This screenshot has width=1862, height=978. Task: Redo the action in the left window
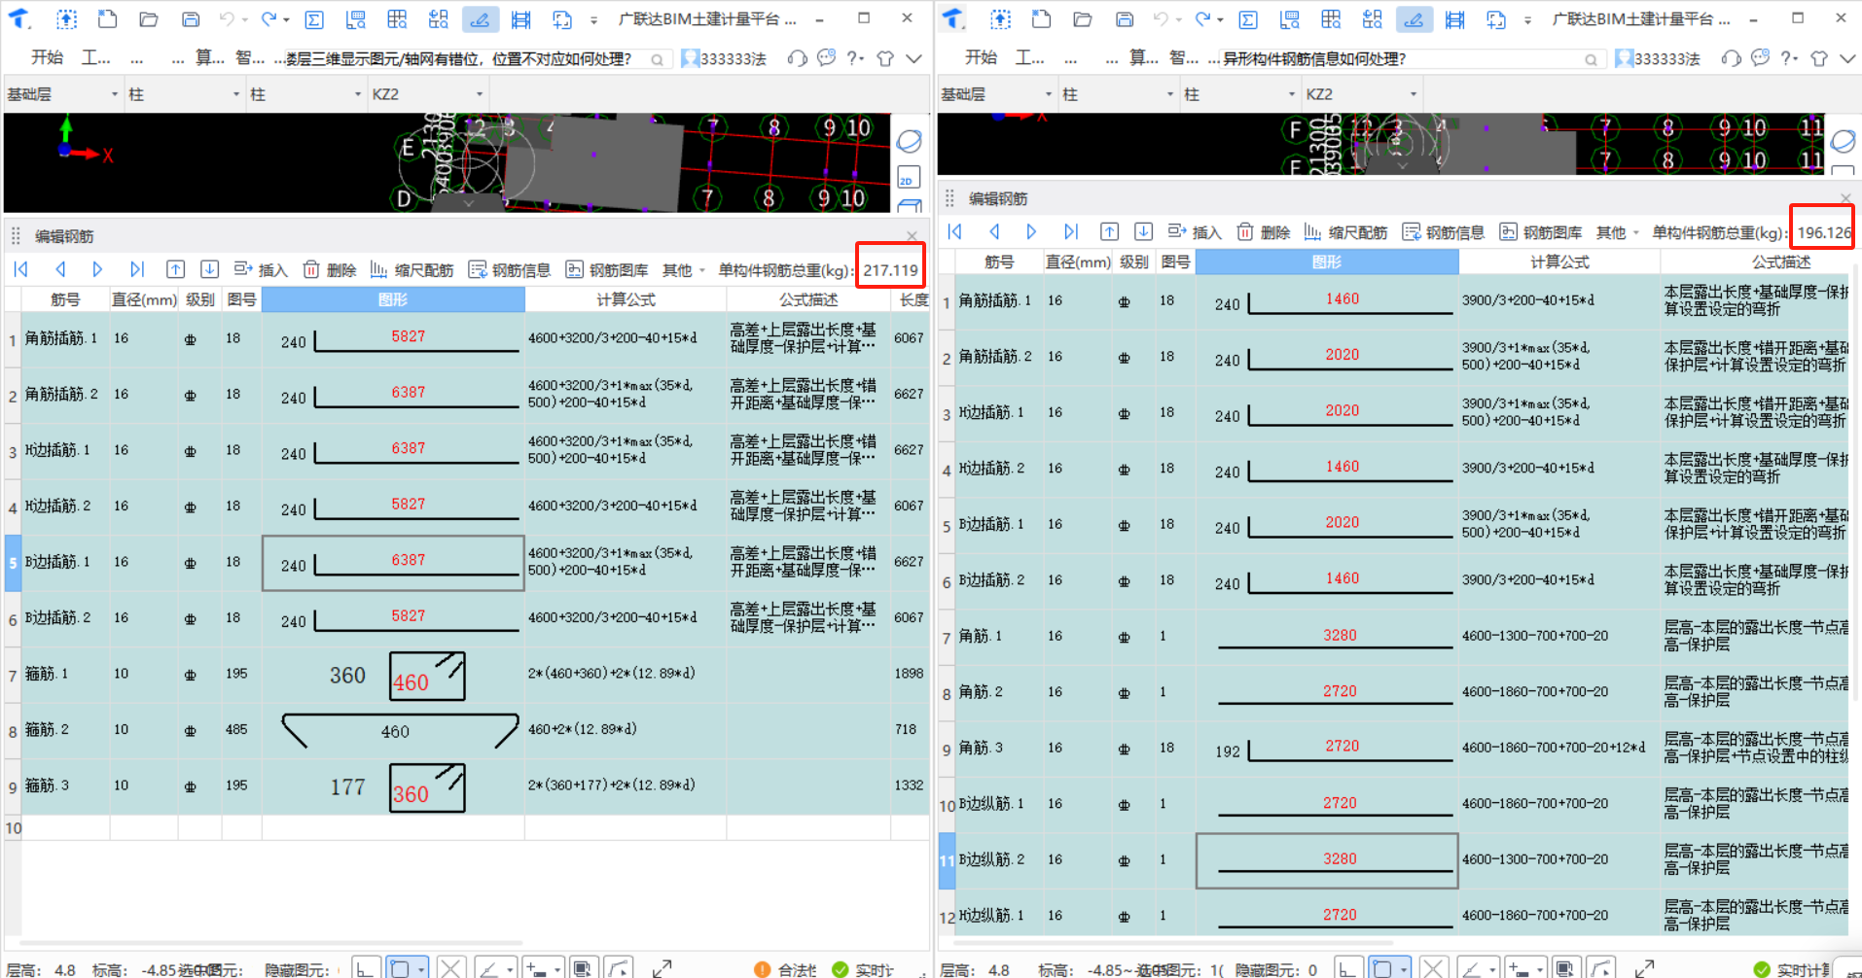click(269, 18)
